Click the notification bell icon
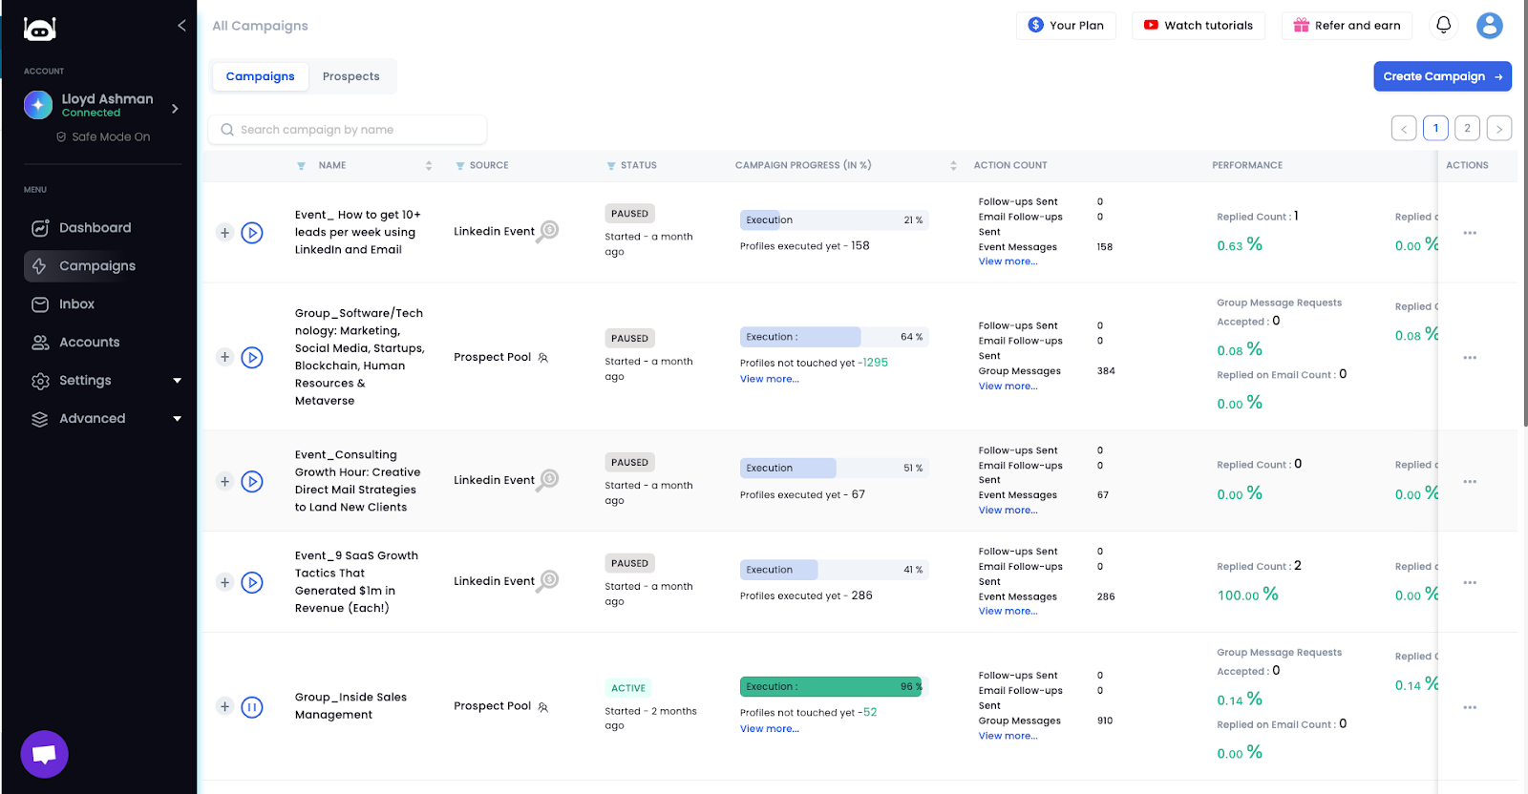The image size is (1528, 794). point(1443,26)
